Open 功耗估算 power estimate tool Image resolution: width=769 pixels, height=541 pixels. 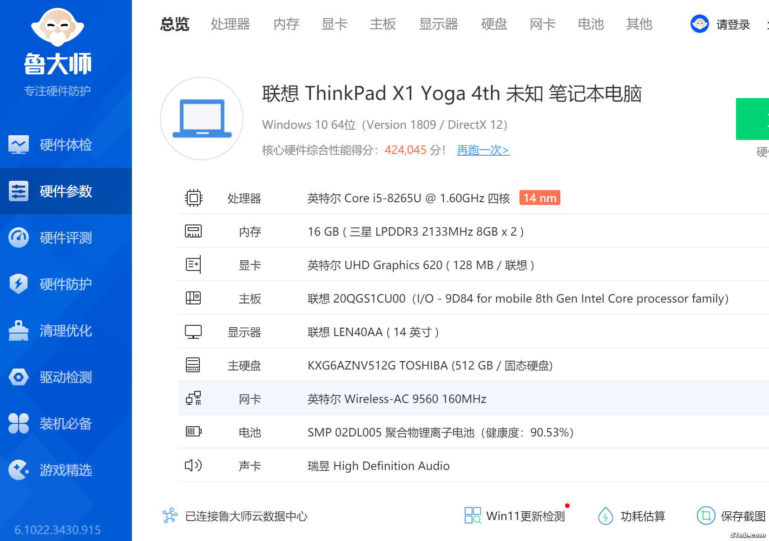click(x=632, y=516)
